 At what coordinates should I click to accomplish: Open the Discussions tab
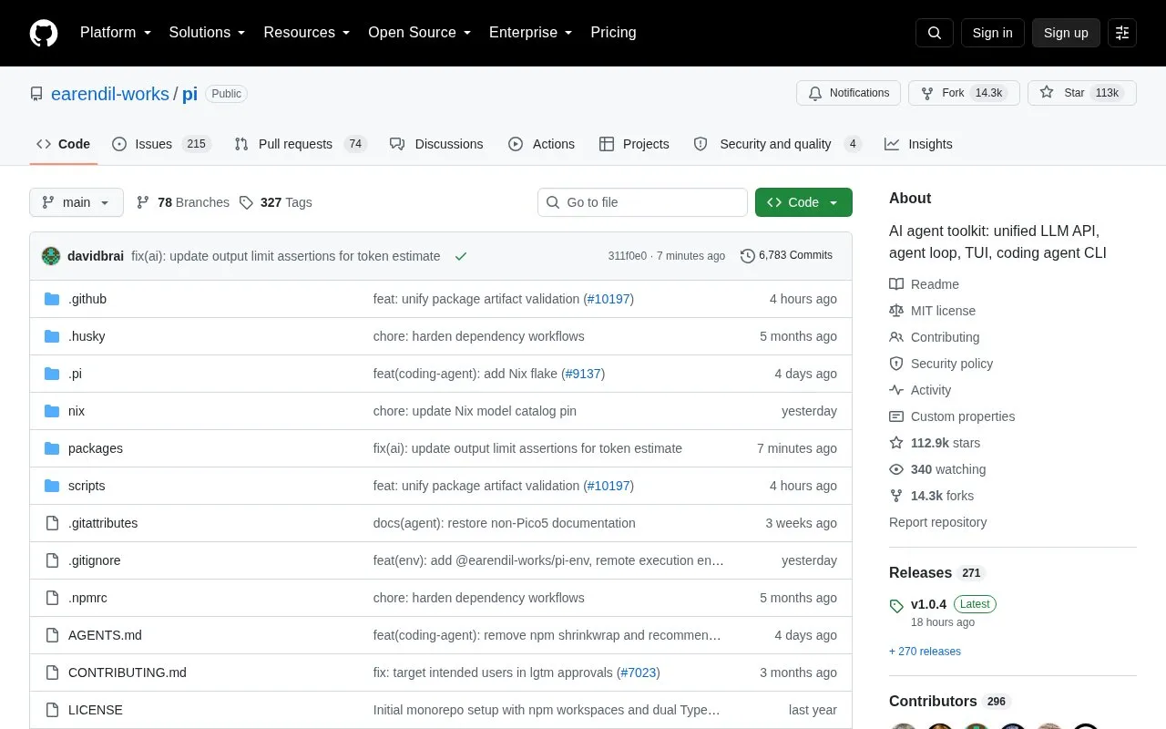point(436,144)
